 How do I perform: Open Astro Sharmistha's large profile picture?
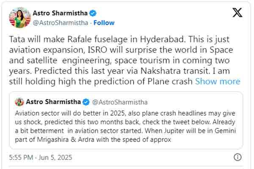click(20, 17)
